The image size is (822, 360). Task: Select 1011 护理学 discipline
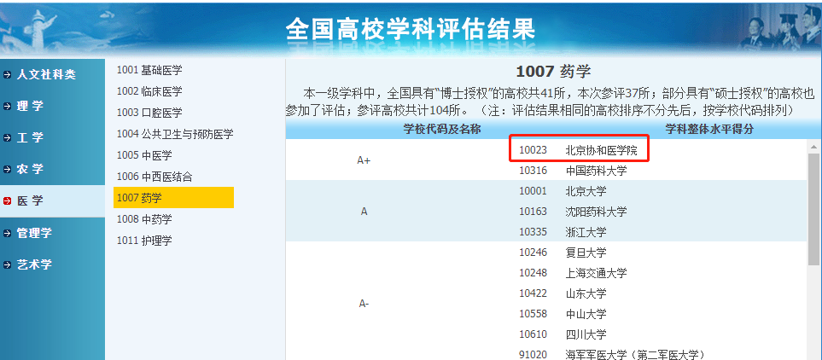pos(144,241)
